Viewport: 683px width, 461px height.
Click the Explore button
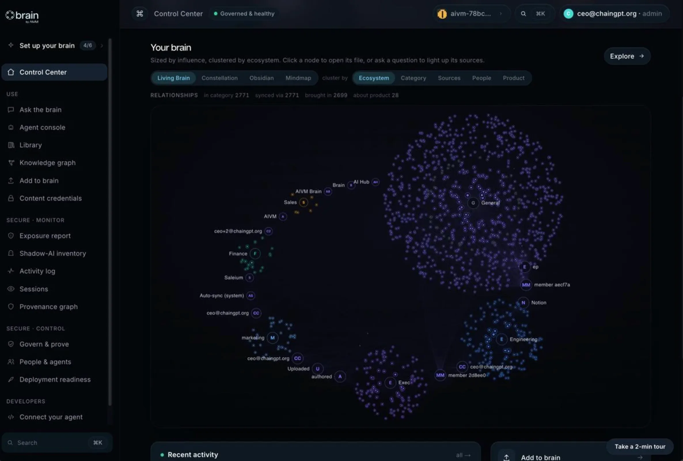click(627, 56)
